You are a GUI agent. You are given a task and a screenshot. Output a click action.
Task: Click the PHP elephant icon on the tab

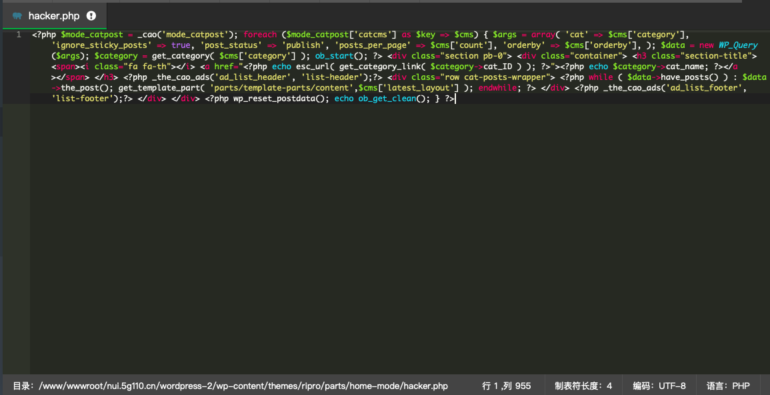(x=17, y=15)
